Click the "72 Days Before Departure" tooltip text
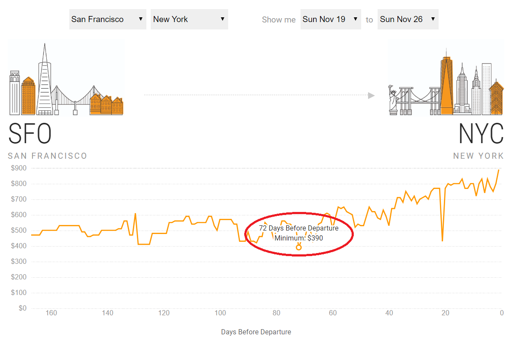The image size is (514, 343). 299,228
